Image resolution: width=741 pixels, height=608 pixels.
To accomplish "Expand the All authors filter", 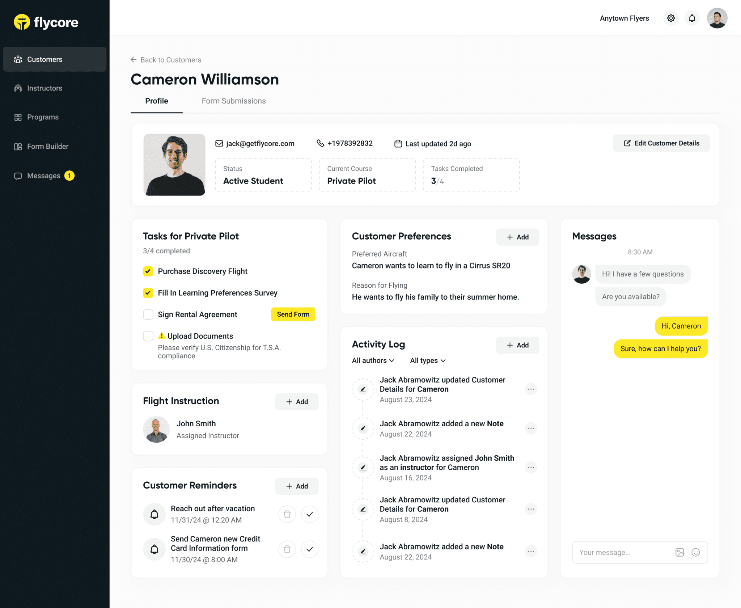I will pos(373,360).
